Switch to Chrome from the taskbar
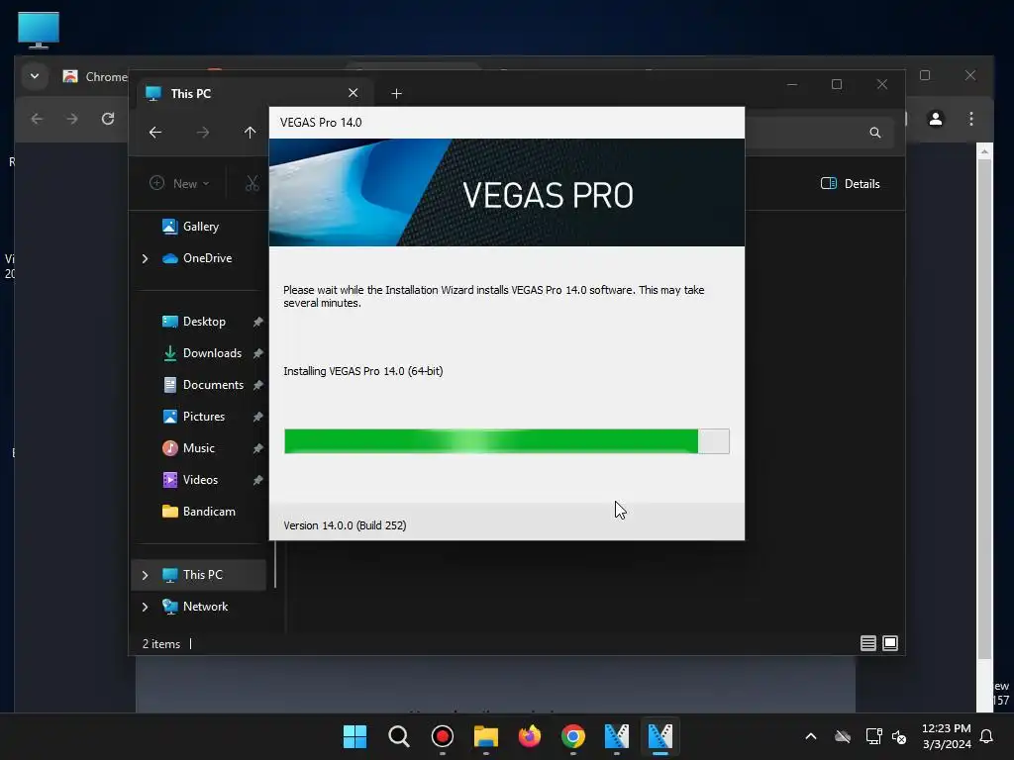The height and width of the screenshot is (760, 1014). click(x=573, y=736)
